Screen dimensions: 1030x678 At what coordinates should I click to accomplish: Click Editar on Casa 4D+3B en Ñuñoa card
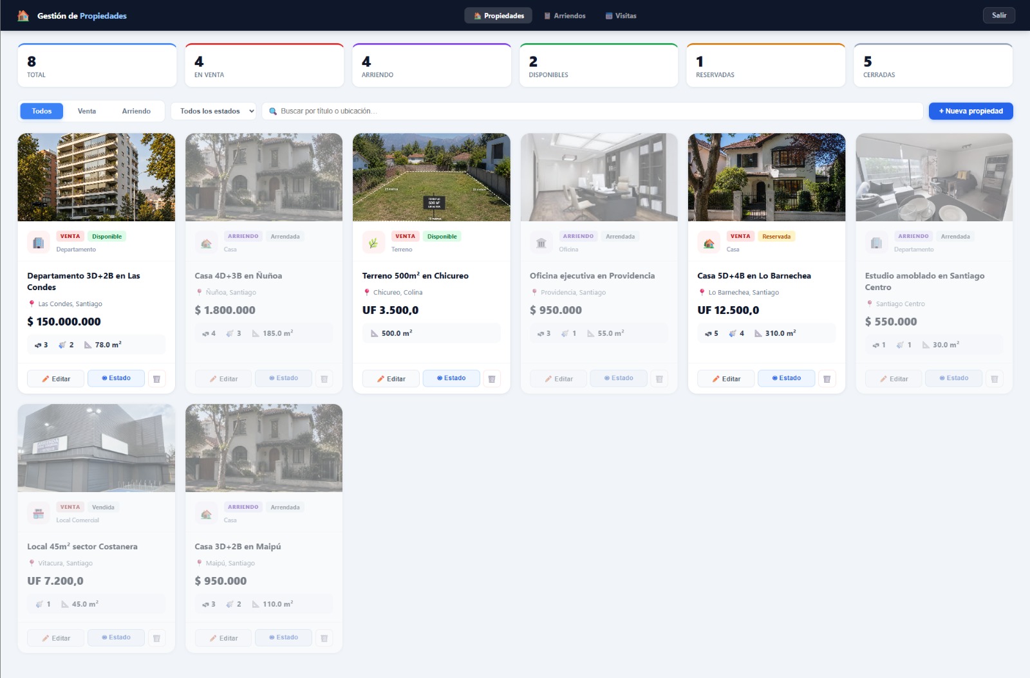point(223,379)
